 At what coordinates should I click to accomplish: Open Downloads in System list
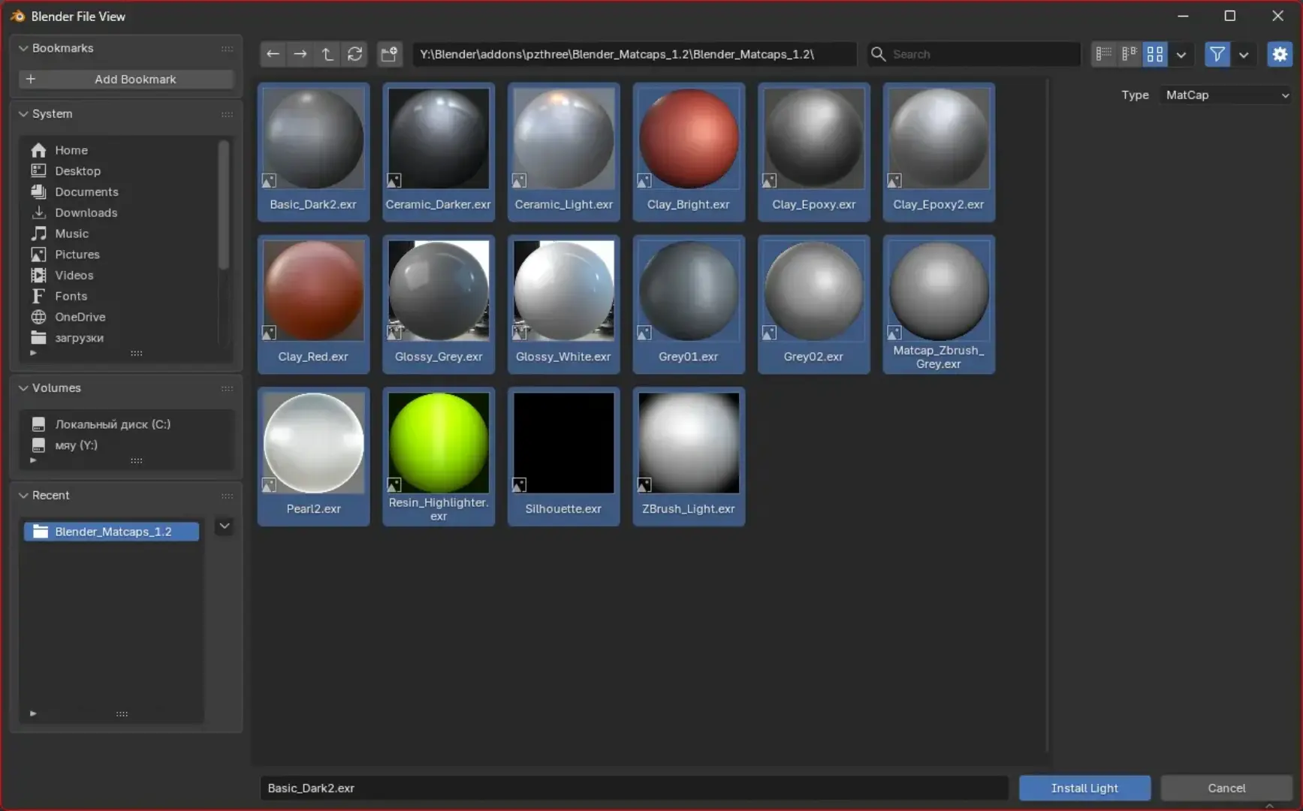point(86,213)
